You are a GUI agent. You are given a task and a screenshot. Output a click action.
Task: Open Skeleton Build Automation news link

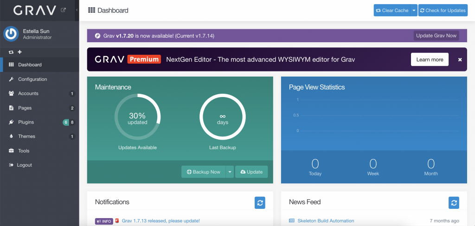(326, 221)
